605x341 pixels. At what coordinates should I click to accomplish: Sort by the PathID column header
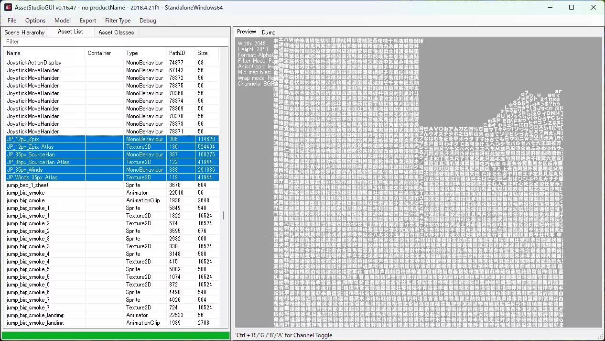[x=181, y=53]
